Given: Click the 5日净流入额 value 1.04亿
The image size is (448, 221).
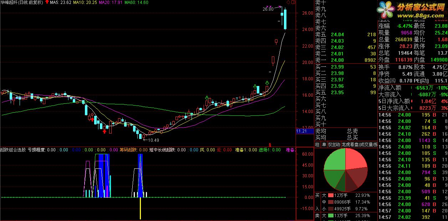Looking at the screenshot, I should [429, 101].
